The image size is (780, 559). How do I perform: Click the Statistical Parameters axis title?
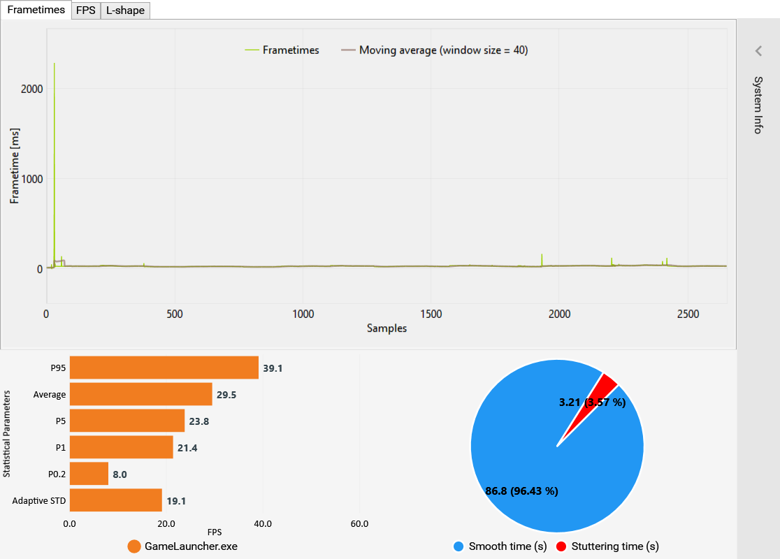pos(6,434)
